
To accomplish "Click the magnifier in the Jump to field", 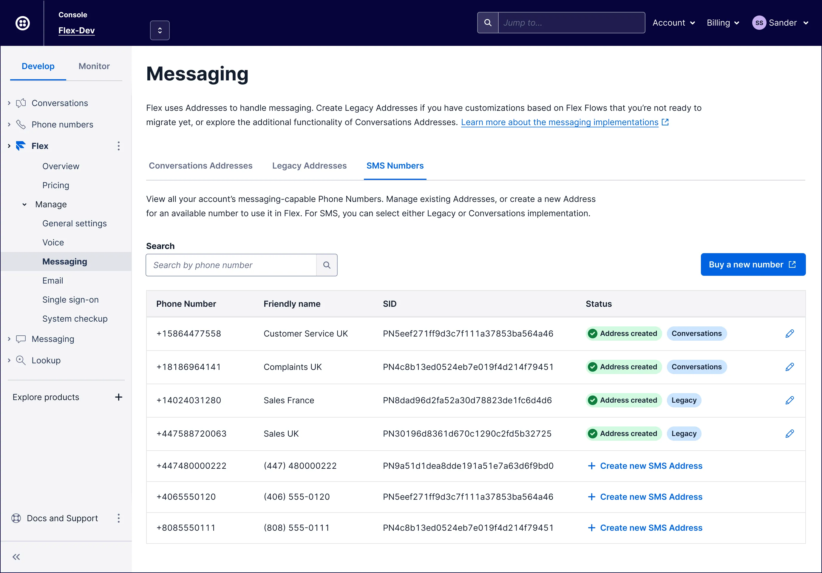I will click(488, 22).
